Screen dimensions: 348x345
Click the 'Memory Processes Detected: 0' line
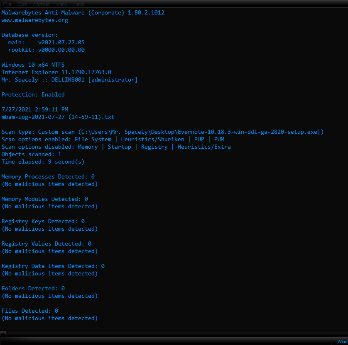(48, 176)
